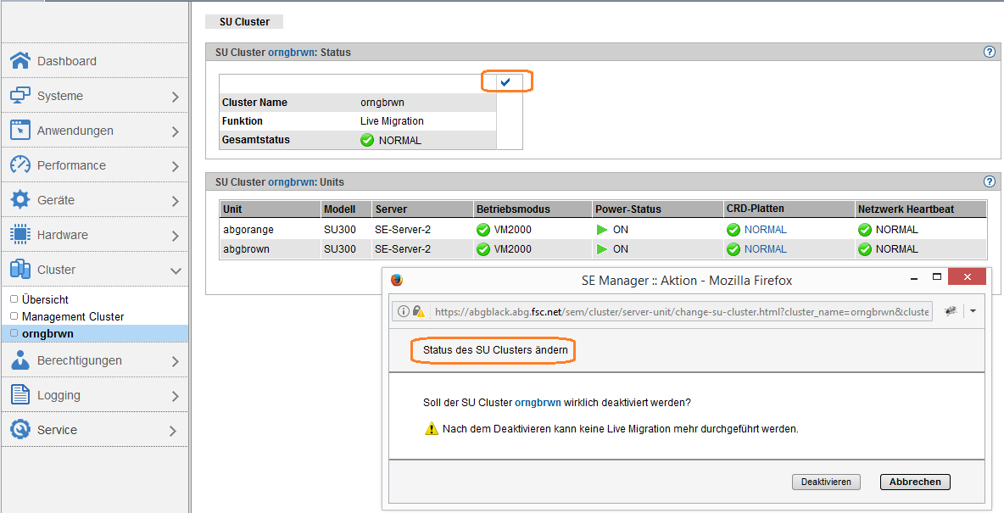Viewport: 1004px width, 513px height.
Task: Open help for SU Cluster Status panel
Action: click(989, 52)
